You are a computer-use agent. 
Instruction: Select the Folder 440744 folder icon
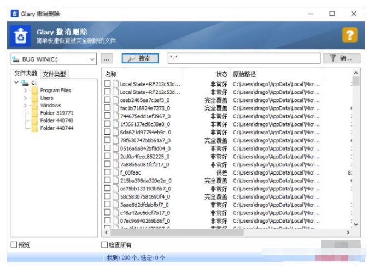coord(34,128)
